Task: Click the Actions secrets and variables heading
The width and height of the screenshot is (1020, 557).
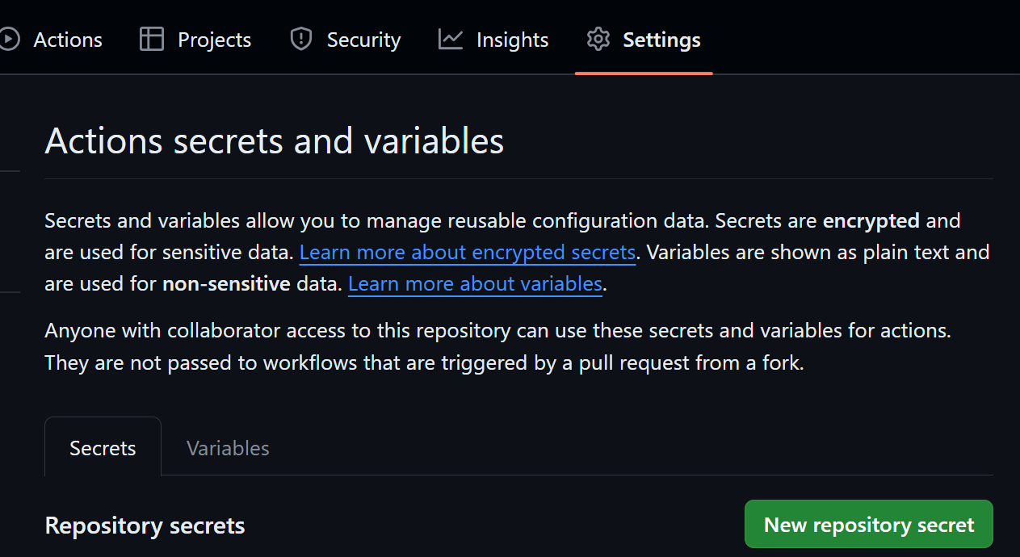Action: [275, 141]
